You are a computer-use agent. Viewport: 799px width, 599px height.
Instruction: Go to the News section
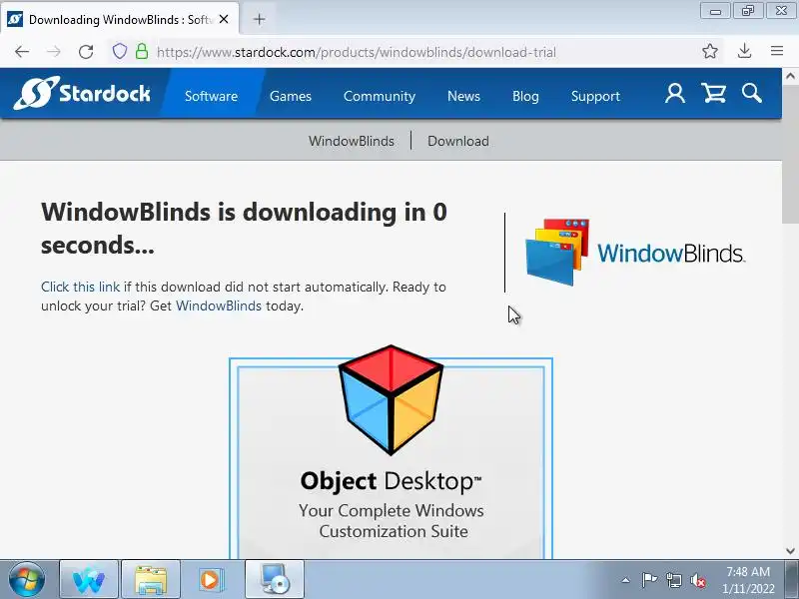(463, 96)
